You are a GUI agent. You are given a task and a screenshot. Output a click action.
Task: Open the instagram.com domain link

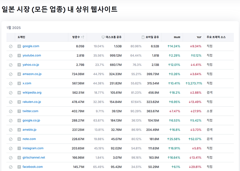pos(33,148)
